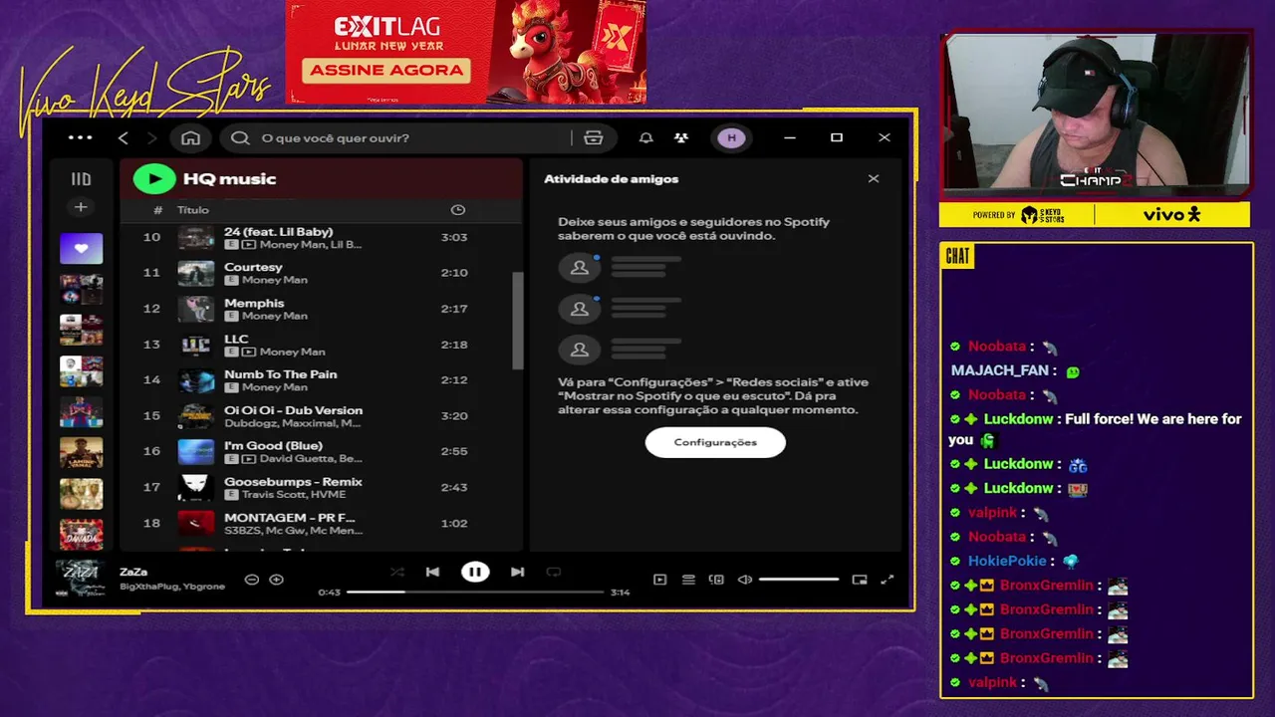Seek on the song progress bar
Viewport: 1275px width, 717px height.
click(x=475, y=592)
